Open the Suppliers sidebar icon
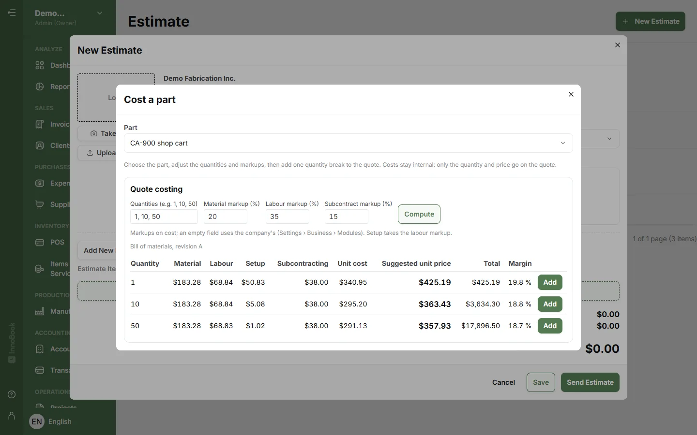Viewport: 697px width, 435px height. pyautogui.click(x=40, y=204)
